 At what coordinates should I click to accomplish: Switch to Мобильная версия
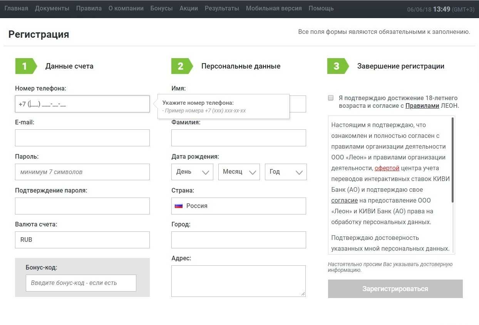click(274, 8)
